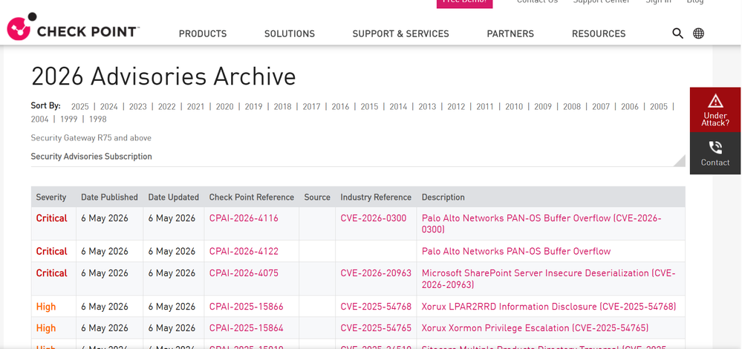Open Security Advisories Subscription section
The image size is (742, 349).
coord(91,157)
